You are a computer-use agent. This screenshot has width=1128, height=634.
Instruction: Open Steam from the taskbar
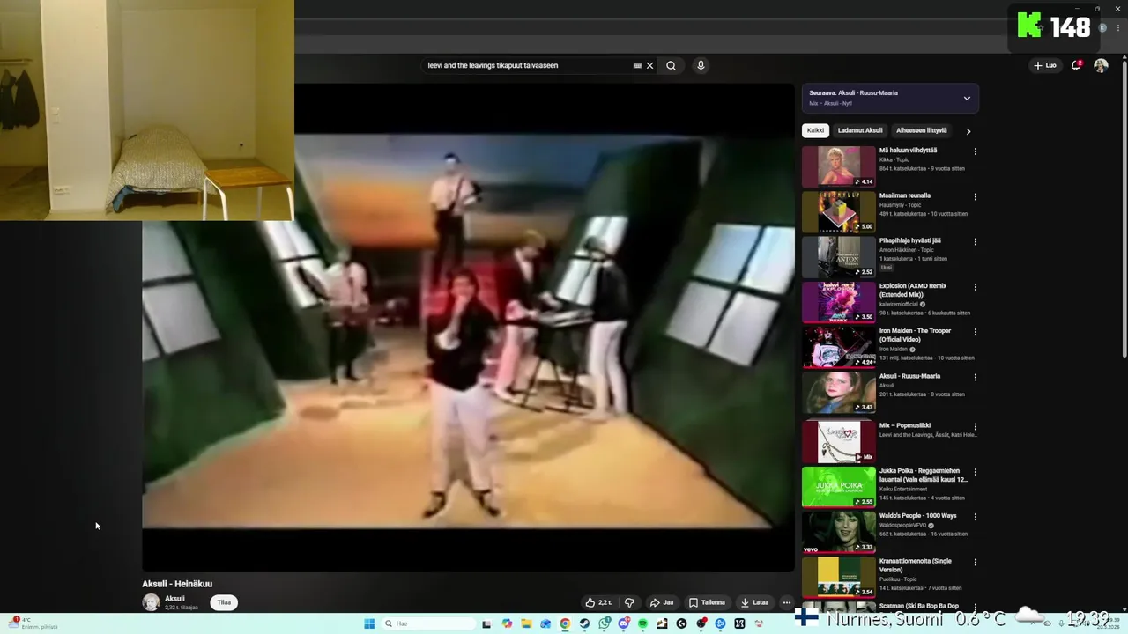click(584, 623)
